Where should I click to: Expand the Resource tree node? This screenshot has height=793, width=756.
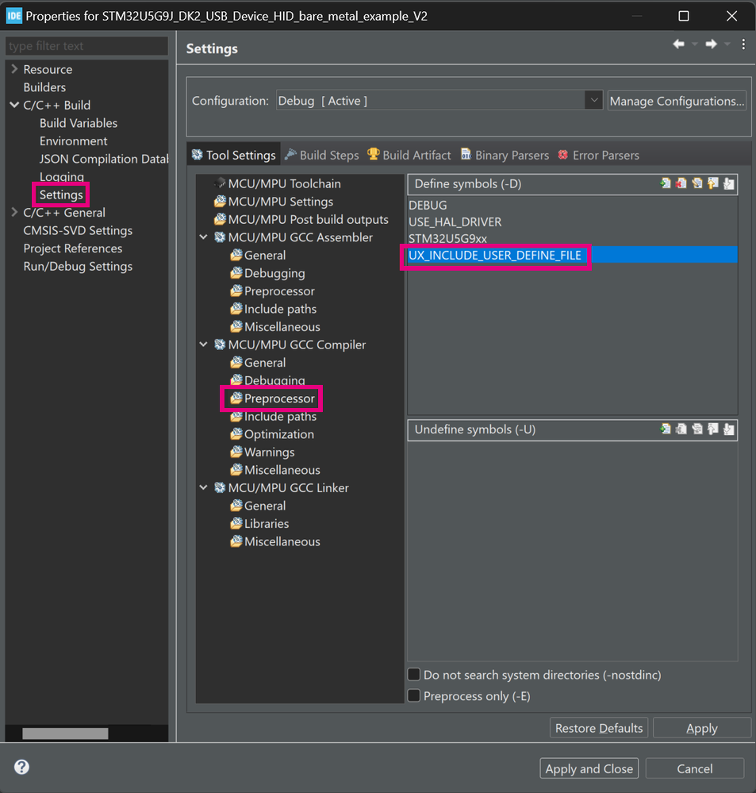coord(14,69)
